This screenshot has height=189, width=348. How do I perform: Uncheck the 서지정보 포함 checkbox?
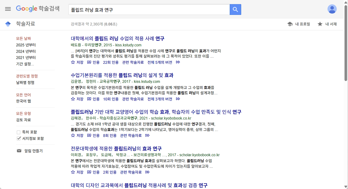click(x=18, y=138)
